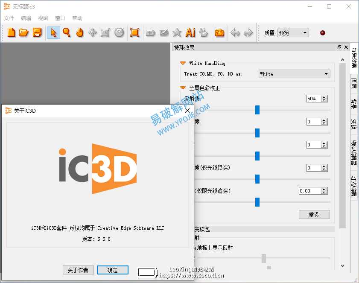Collapse the White Handling section
The image size is (359, 283).
[x=183, y=63]
